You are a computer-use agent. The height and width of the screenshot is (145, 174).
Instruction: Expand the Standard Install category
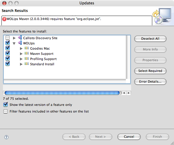[21, 64]
